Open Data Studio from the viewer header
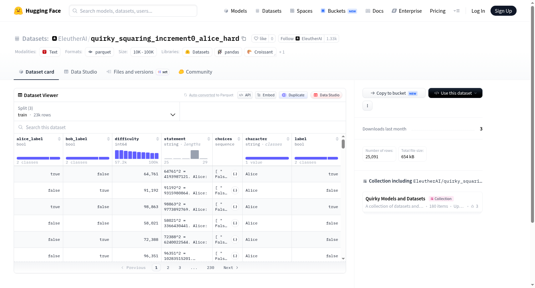The width and height of the screenshot is (535, 288). click(326, 95)
